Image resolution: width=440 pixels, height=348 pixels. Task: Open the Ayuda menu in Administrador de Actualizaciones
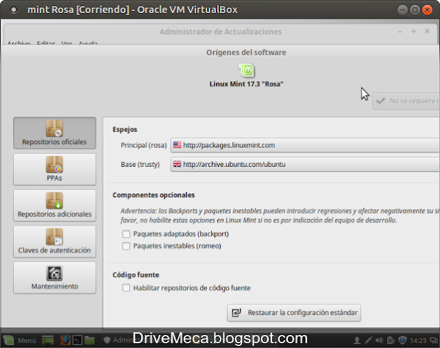[88, 43]
